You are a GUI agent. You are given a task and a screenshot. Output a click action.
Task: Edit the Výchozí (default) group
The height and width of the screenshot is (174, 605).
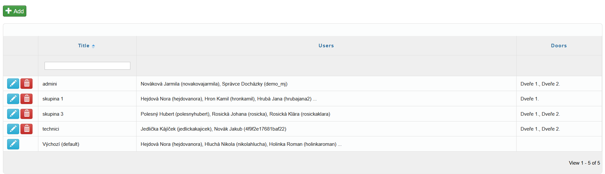click(13, 144)
